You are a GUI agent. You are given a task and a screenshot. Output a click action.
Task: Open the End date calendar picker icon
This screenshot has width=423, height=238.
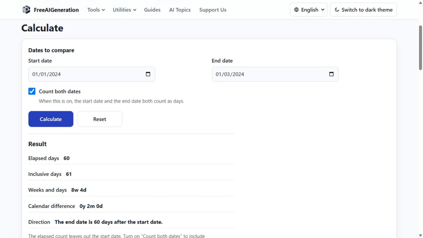point(331,74)
